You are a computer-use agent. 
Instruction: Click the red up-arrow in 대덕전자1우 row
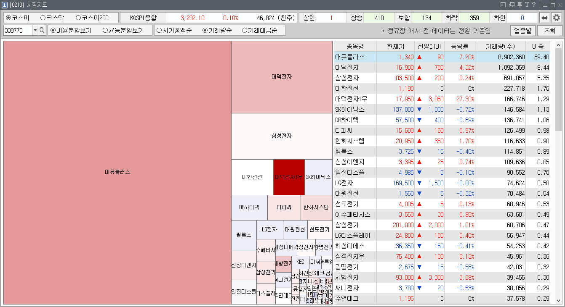coord(419,99)
